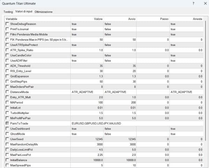Enable the DistanceMode checkbox

click(7, 92)
